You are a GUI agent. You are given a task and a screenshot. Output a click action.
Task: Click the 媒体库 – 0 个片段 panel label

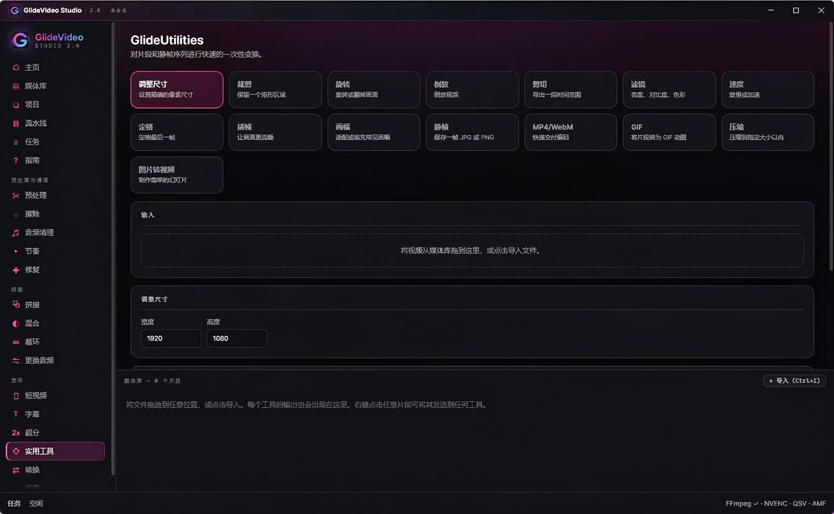(x=152, y=381)
